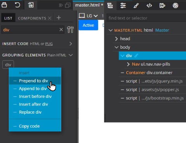Open the code editor icon
186x143 pixels.
click(x=149, y=5)
